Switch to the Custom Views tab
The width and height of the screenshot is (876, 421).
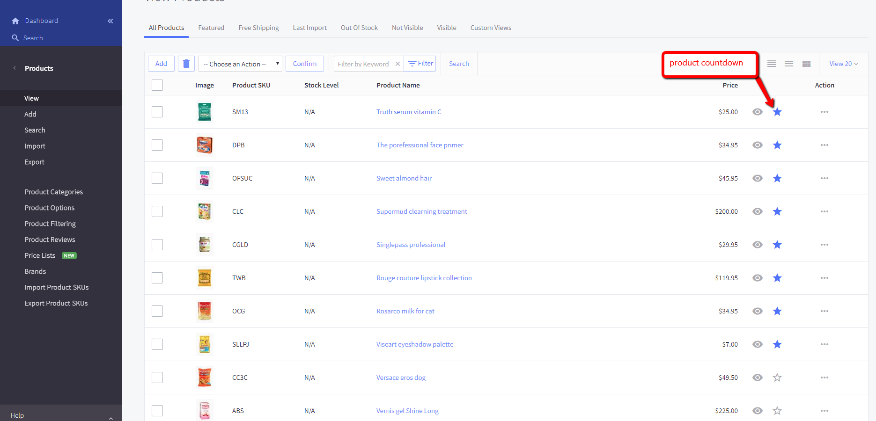coord(491,28)
